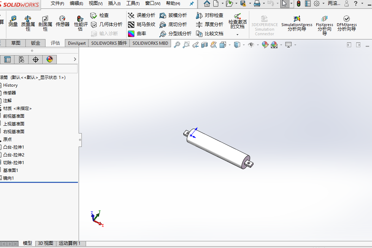Image resolution: width=372 pixels, height=248 pixels.
Task: Switch to the DimXpert tab
Action: 77,43
